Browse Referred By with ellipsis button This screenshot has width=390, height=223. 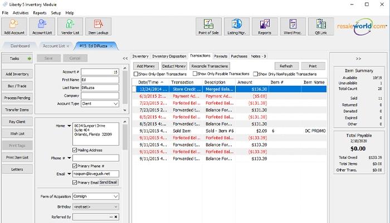(x=111, y=217)
